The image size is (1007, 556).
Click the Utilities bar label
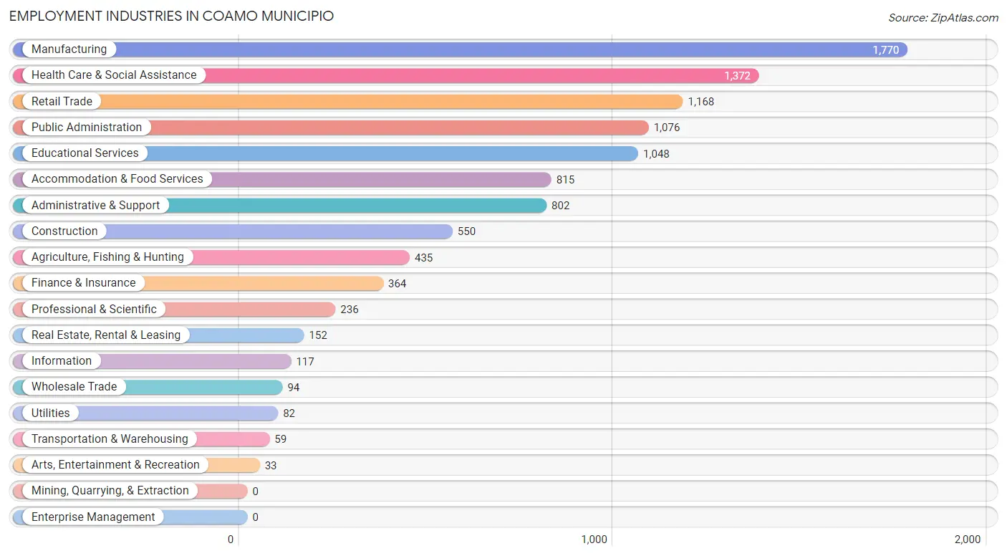pyautogui.click(x=51, y=413)
